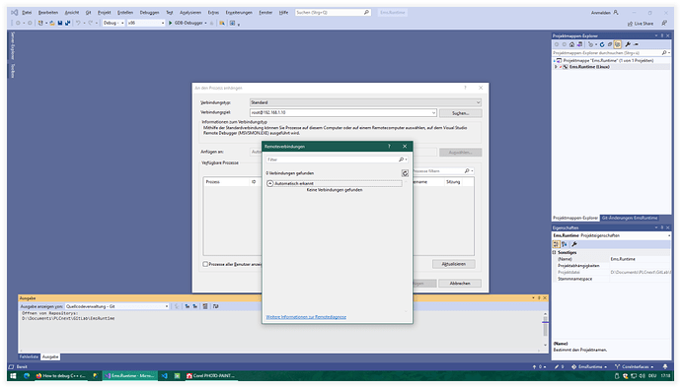Open the Firefox 'How to debug C++' taskbar item
The image size is (681, 387).
[61, 376]
